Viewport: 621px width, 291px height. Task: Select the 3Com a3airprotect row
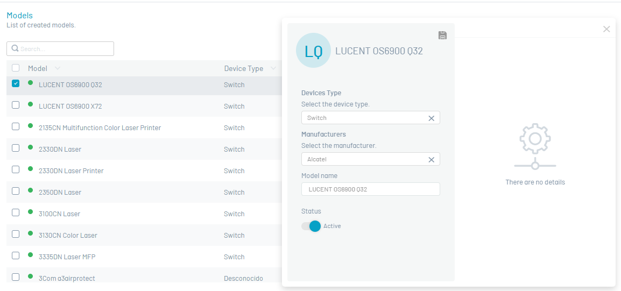pos(144,278)
